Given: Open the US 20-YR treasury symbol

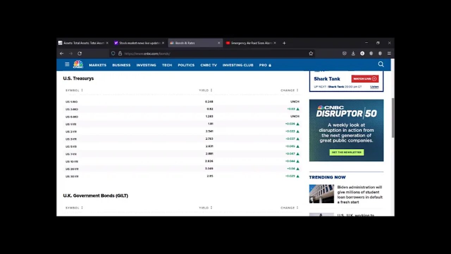Looking at the screenshot, I should click(x=72, y=169).
